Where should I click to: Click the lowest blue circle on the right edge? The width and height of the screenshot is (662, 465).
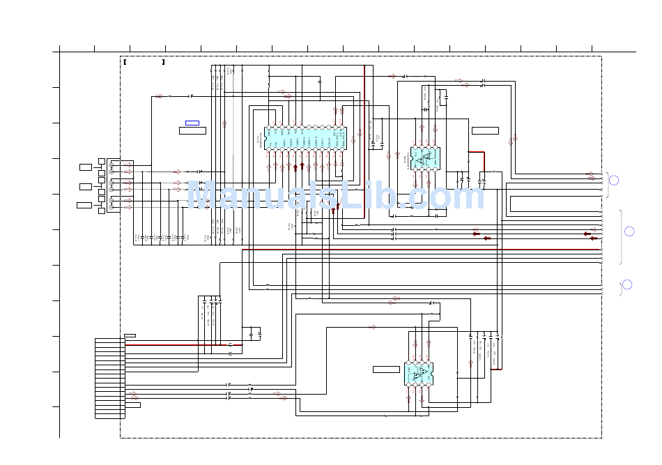pos(627,284)
